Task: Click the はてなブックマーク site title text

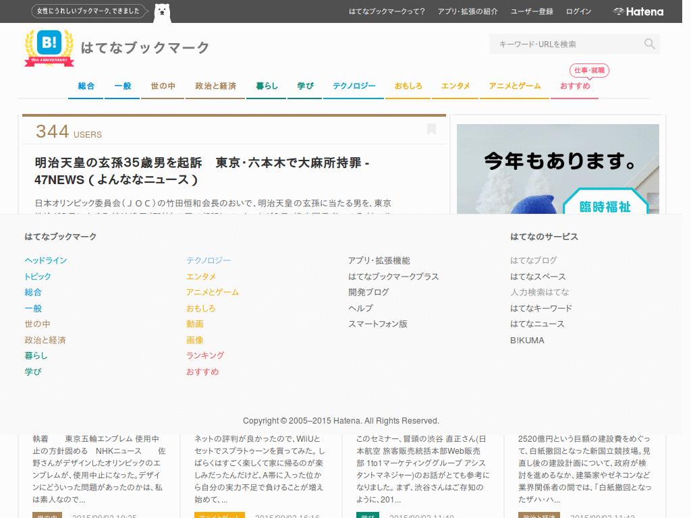Action: [x=145, y=48]
